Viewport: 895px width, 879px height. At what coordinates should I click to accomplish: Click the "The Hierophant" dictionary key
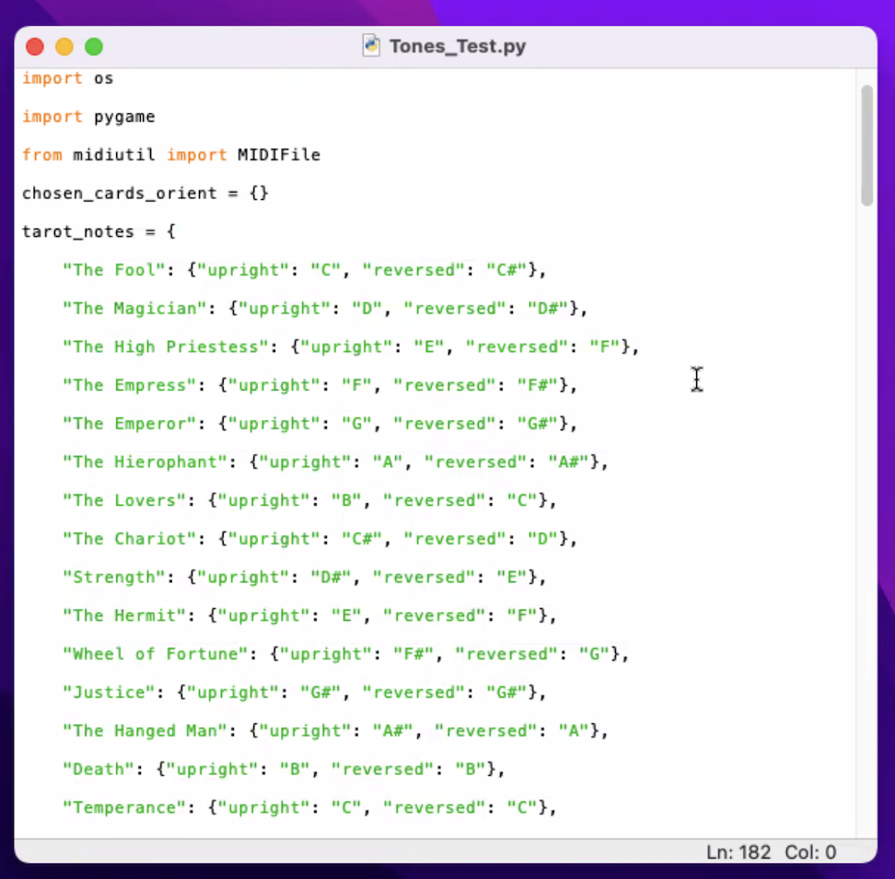[145, 462]
